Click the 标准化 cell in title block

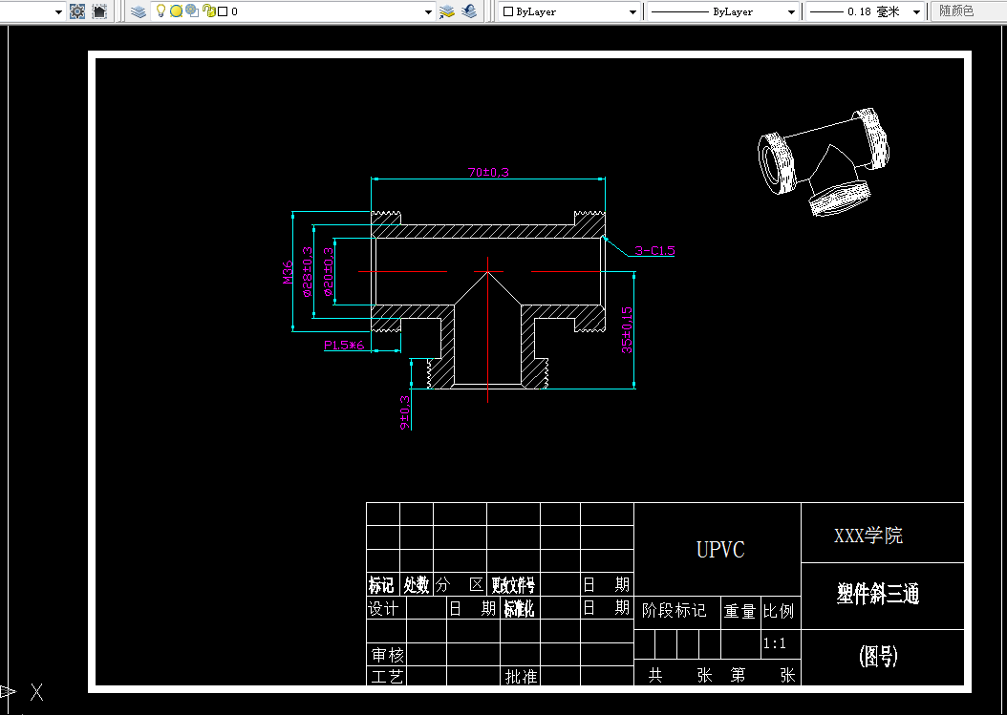(x=519, y=608)
